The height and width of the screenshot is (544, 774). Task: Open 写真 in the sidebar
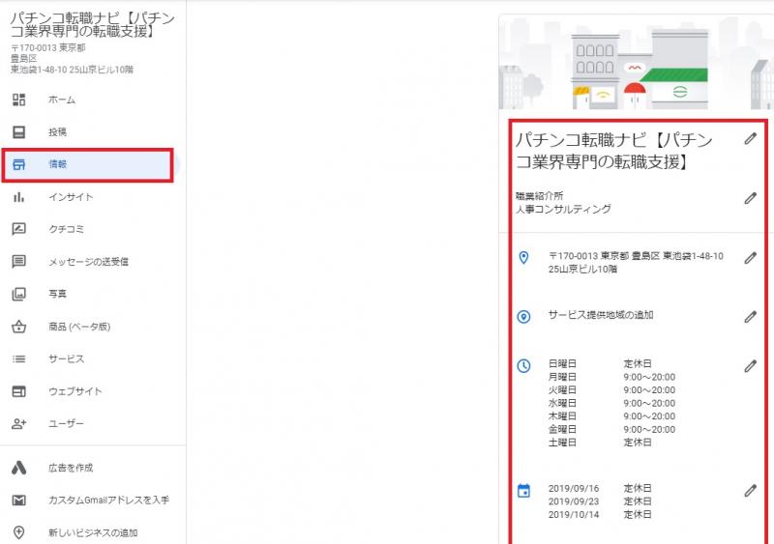coord(58,294)
